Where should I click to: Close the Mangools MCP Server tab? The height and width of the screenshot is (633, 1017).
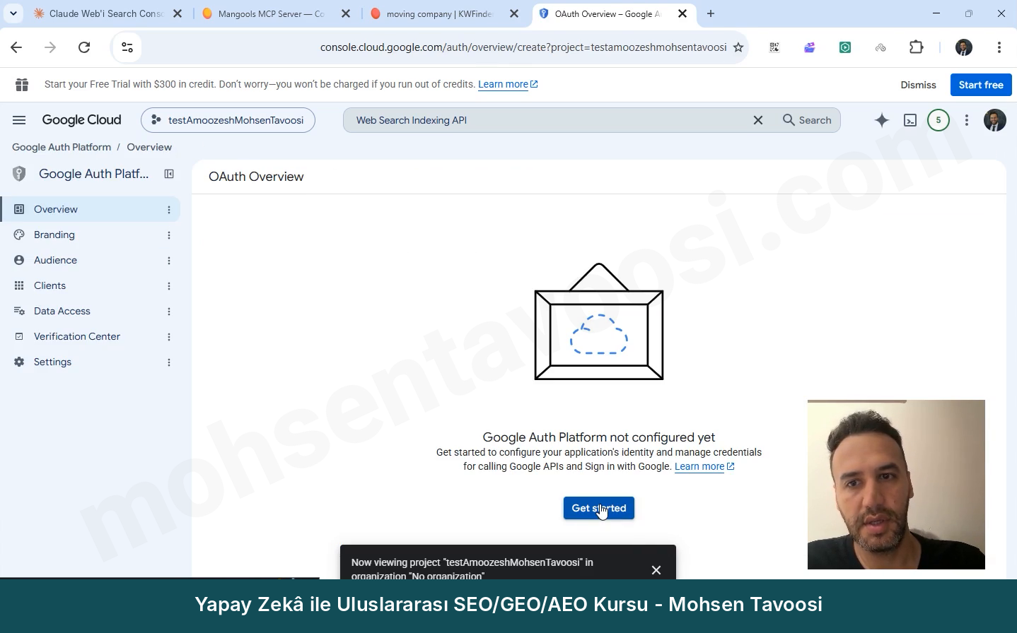pyautogui.click(x=346, y=13)
